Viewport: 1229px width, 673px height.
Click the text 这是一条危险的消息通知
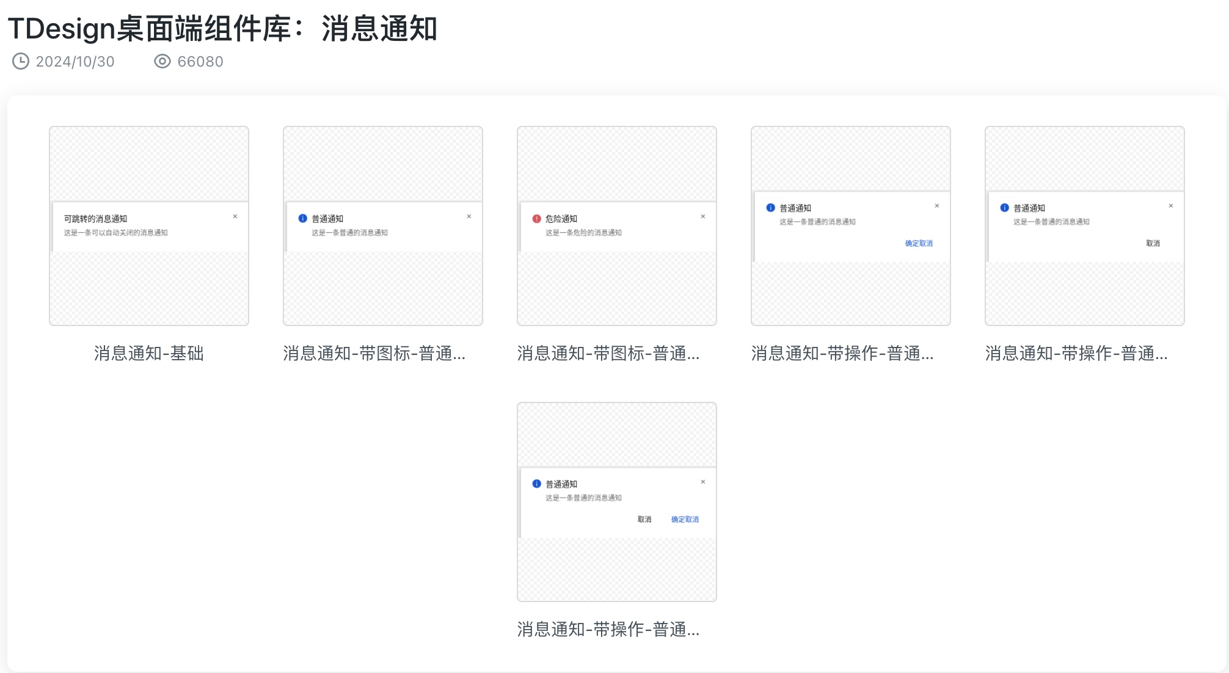pos(583,233)
